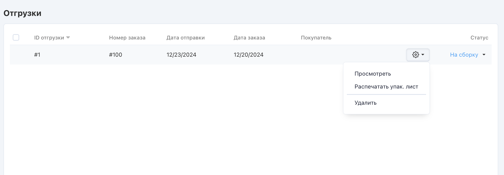The width and height of the screenshot is (504, 175).
Task: Click the sort arrow next to ID отгрузки
Action: (68, 37)
